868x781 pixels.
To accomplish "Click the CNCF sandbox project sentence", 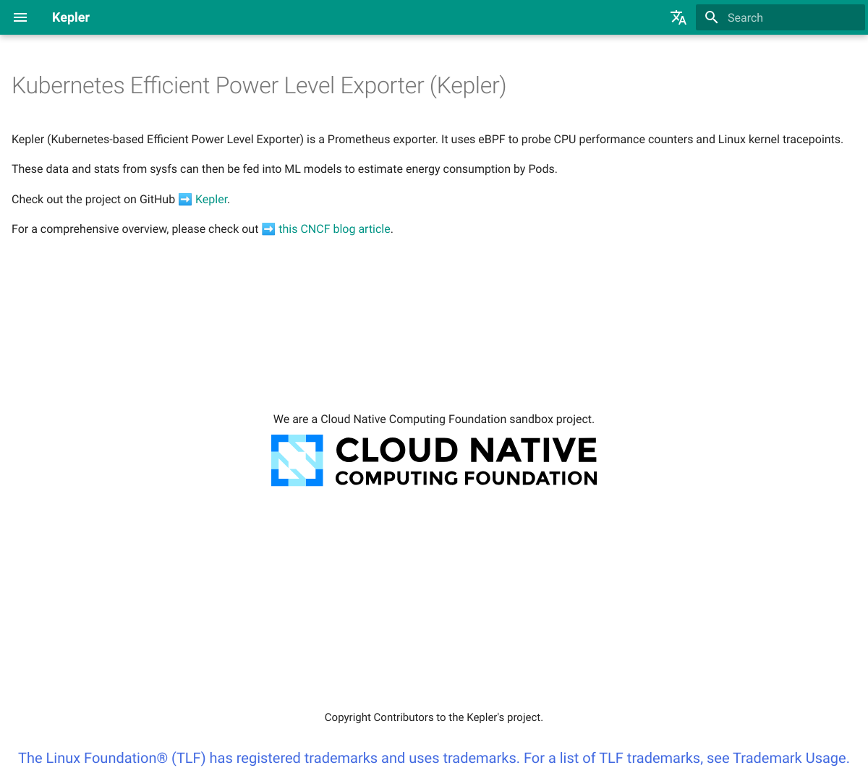I will pos(434,419).
